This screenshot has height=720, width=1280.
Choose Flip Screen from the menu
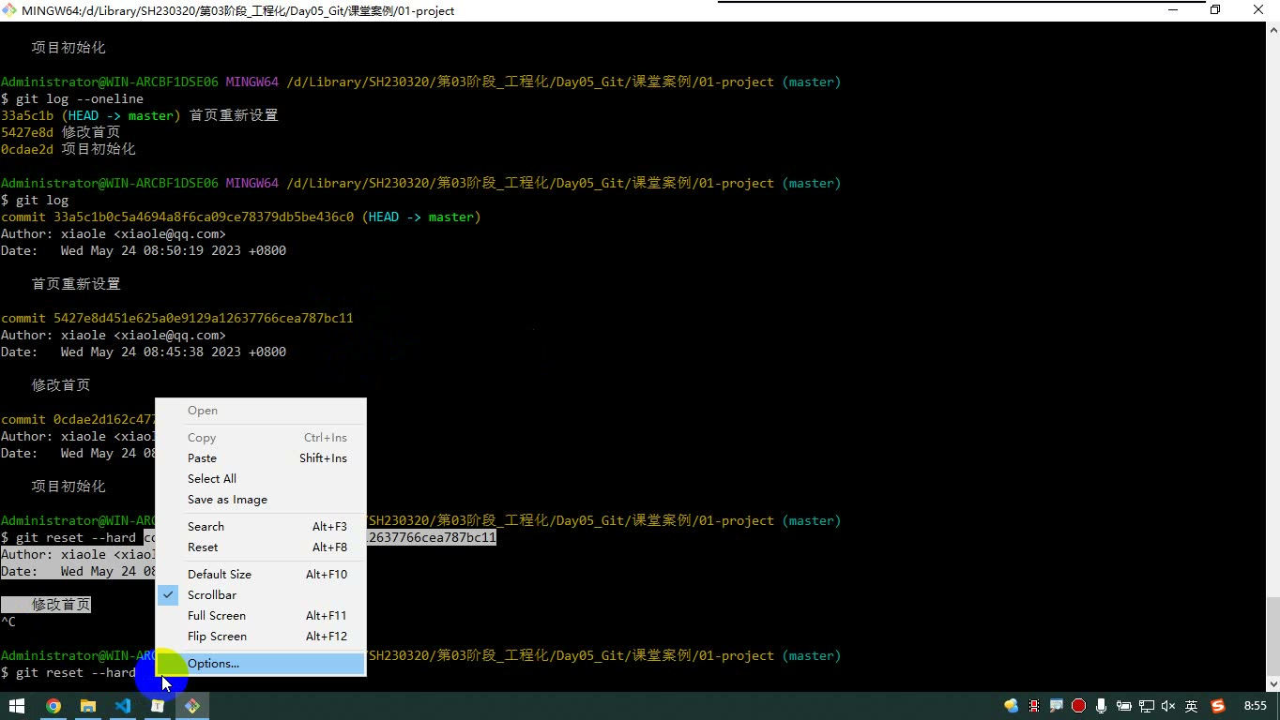click(260, 637)
